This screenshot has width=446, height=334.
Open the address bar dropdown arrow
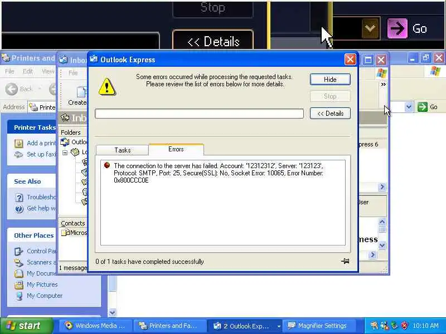click(409, 107)
